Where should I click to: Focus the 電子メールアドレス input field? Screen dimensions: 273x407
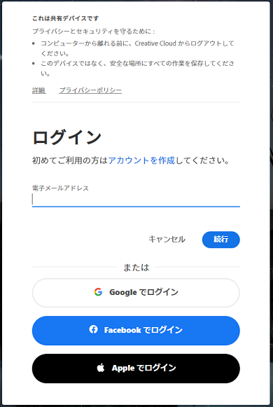pyautogui.click(x=136, y=200)
